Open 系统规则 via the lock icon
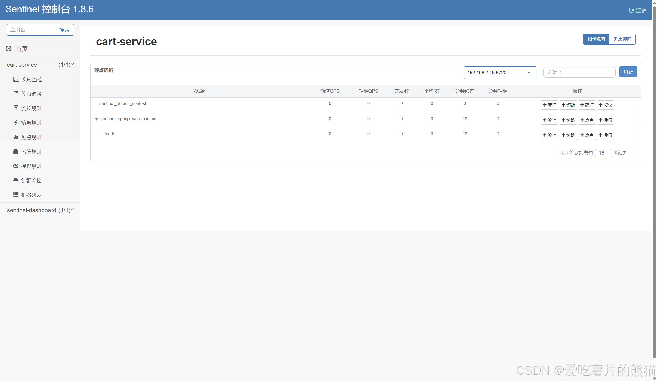 [16, 151]
